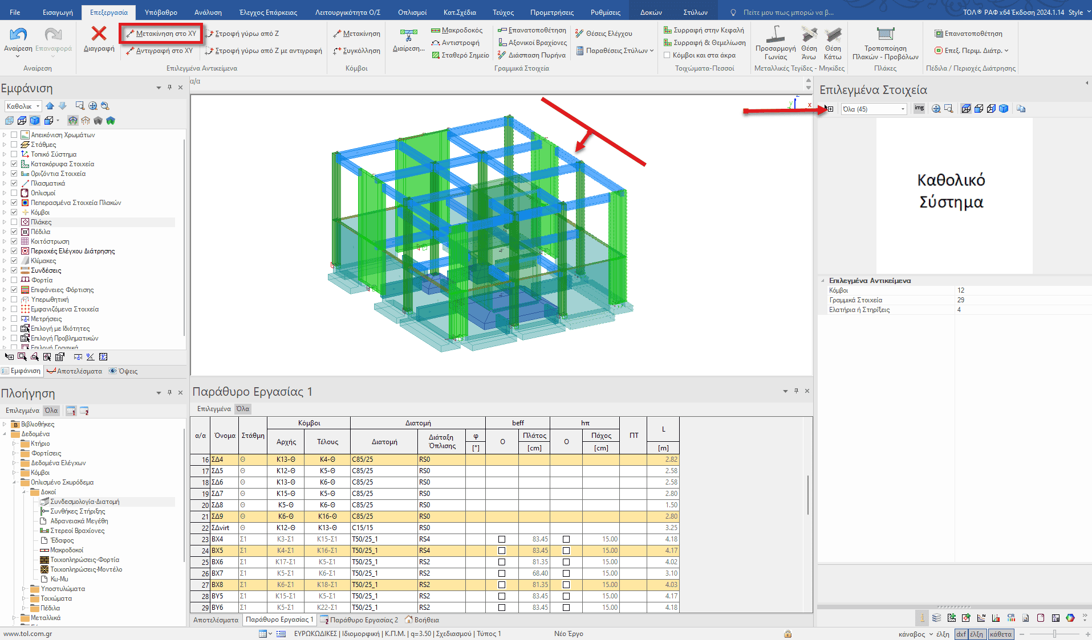Click the Πείτε μου search field

pyautogui.click(x=787, y=12)
